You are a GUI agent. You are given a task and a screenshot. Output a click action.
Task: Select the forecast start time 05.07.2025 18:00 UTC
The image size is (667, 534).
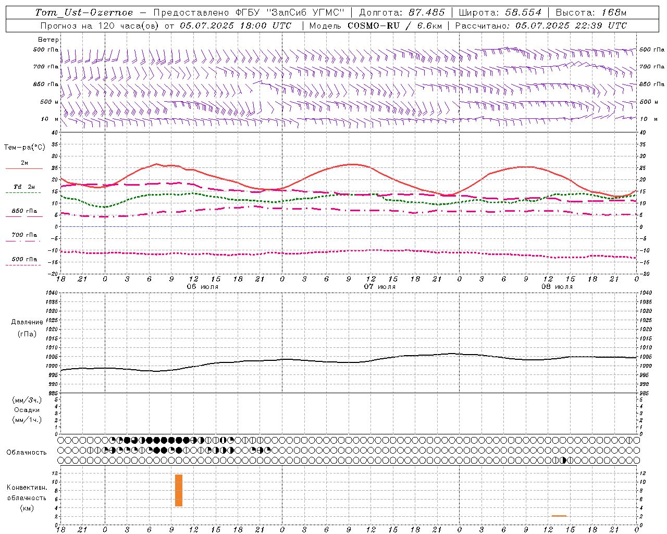pyautogui.click(x=236, y=26)
